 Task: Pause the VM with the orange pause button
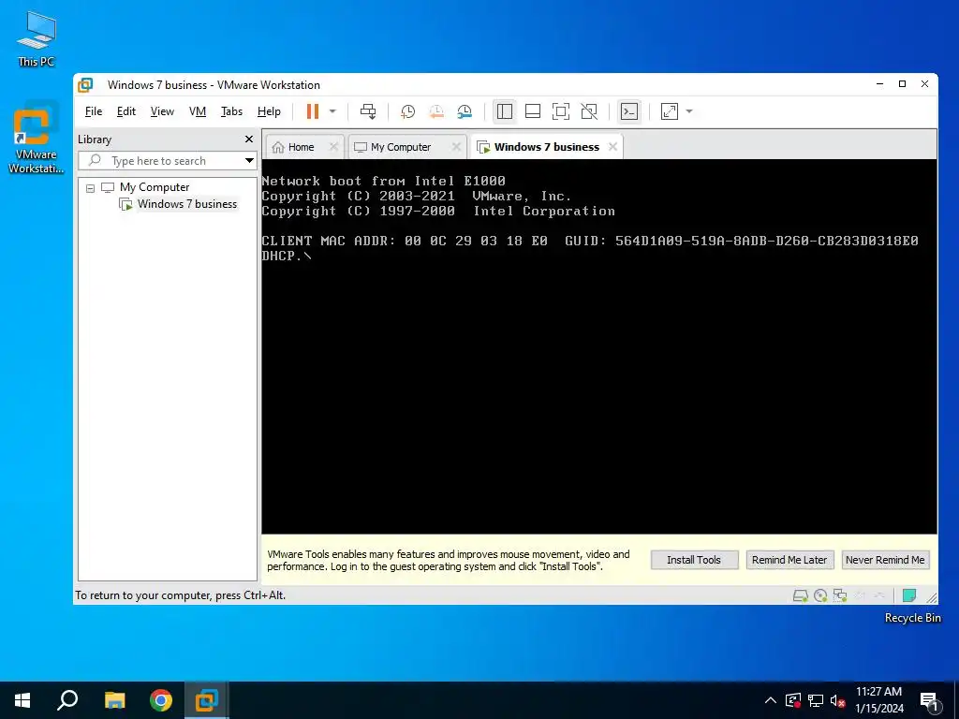pyautogui.click(x=313, y=111)
